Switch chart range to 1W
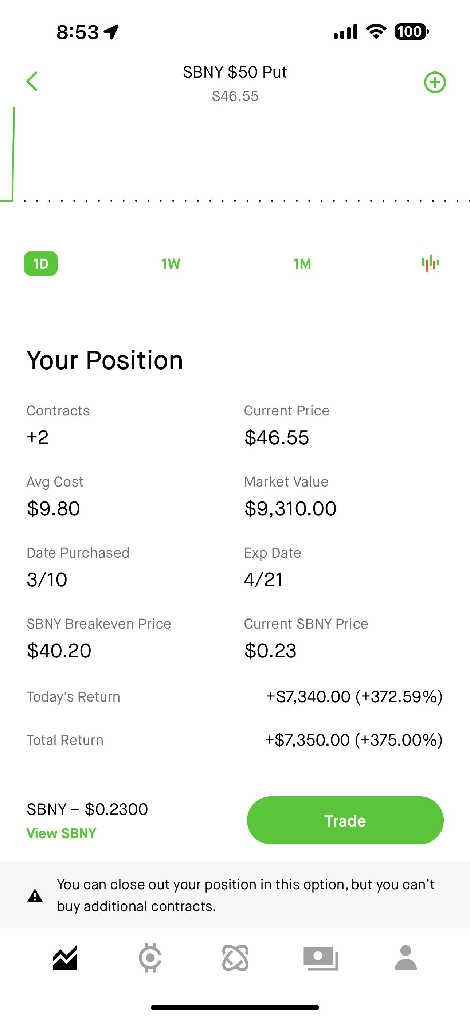Viewport: 470px width, 1019px height. point(171,264)
